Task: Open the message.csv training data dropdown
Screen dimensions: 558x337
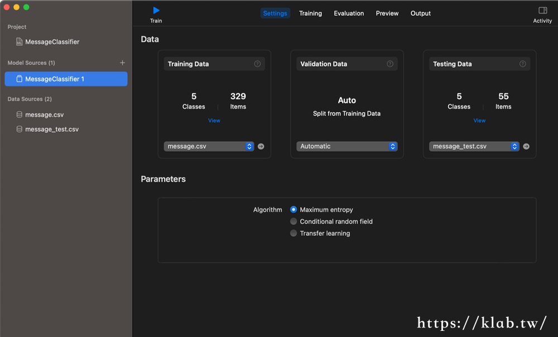Action: [209, 146]
